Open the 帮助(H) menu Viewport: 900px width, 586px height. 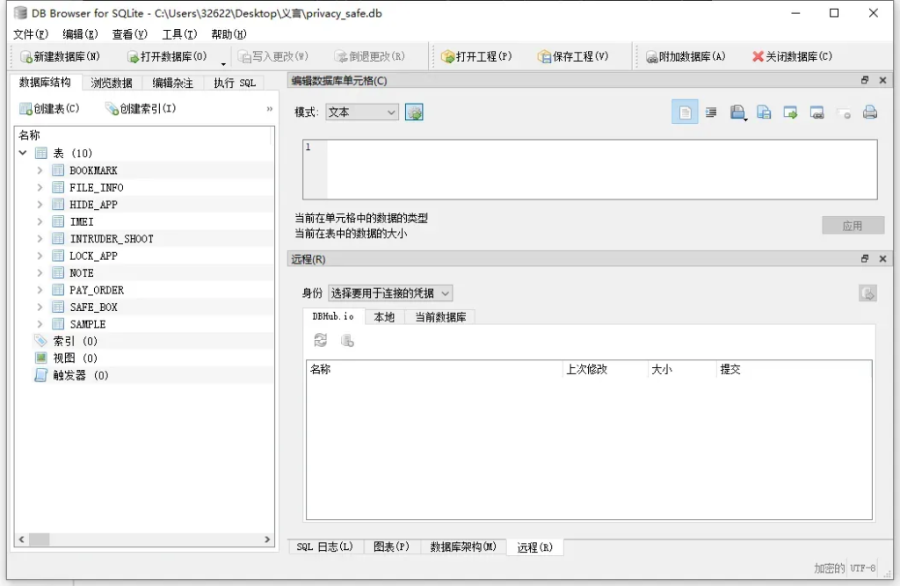(x=229, y=34)
